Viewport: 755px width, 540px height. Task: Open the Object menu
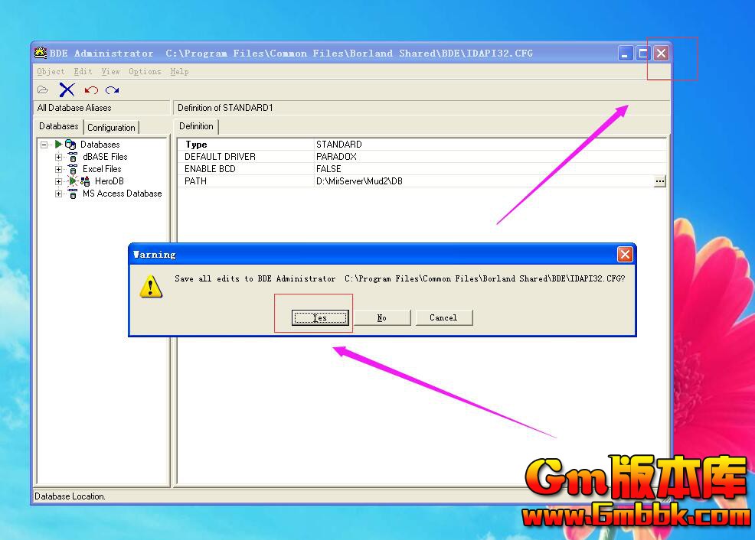click(51, 71)
